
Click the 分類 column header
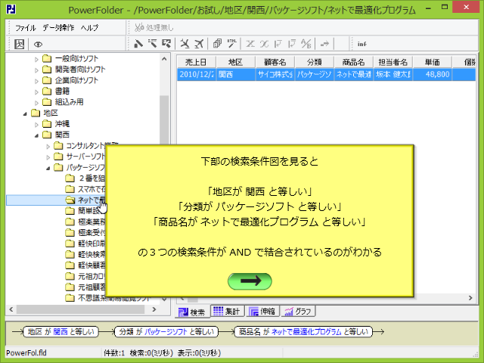point(315,62)
